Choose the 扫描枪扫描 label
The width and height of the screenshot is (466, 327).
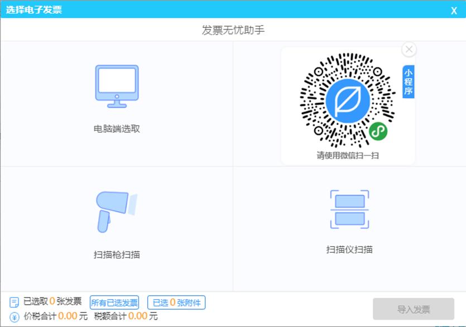[117, 255]
